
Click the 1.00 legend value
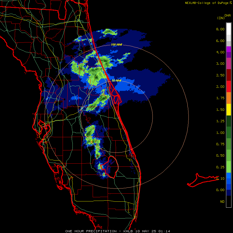[220, 133]
